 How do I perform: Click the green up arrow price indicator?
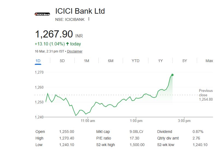[68, 44]
